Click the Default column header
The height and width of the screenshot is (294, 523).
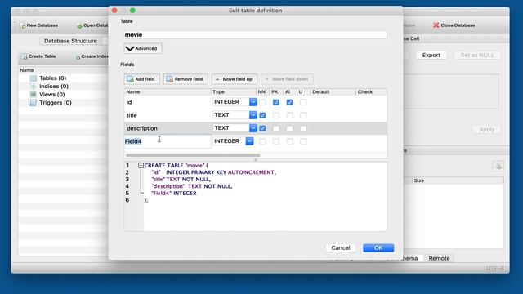coord(333,91)
